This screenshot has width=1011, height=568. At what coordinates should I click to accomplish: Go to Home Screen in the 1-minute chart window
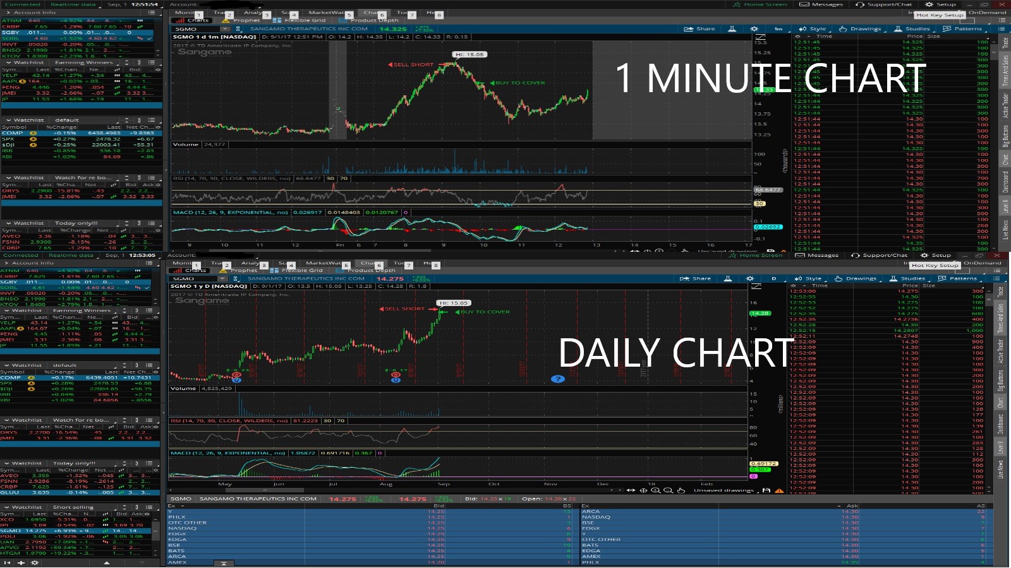tap(760, 4)
